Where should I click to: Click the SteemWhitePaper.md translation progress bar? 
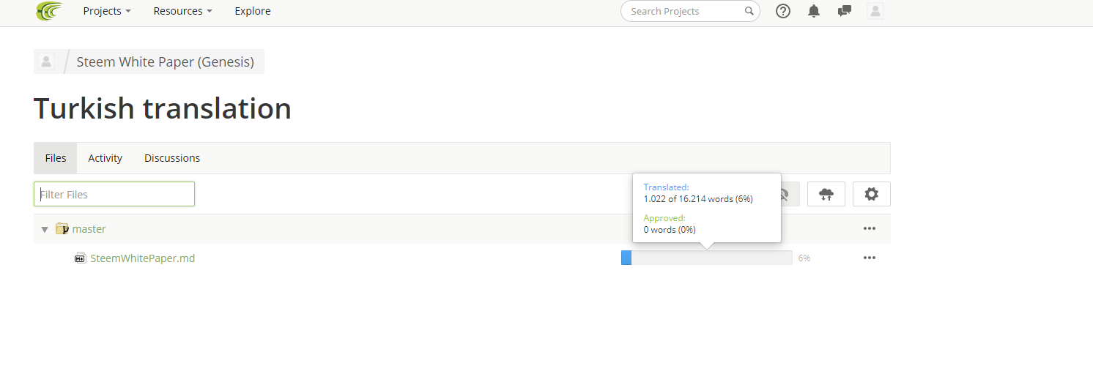click(x=707, y=258)
